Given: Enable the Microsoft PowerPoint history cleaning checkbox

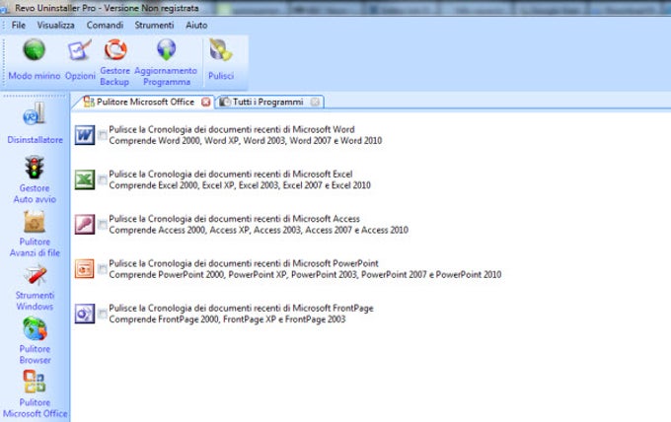Looking at the screenshot, I should (x=103, y=269).
